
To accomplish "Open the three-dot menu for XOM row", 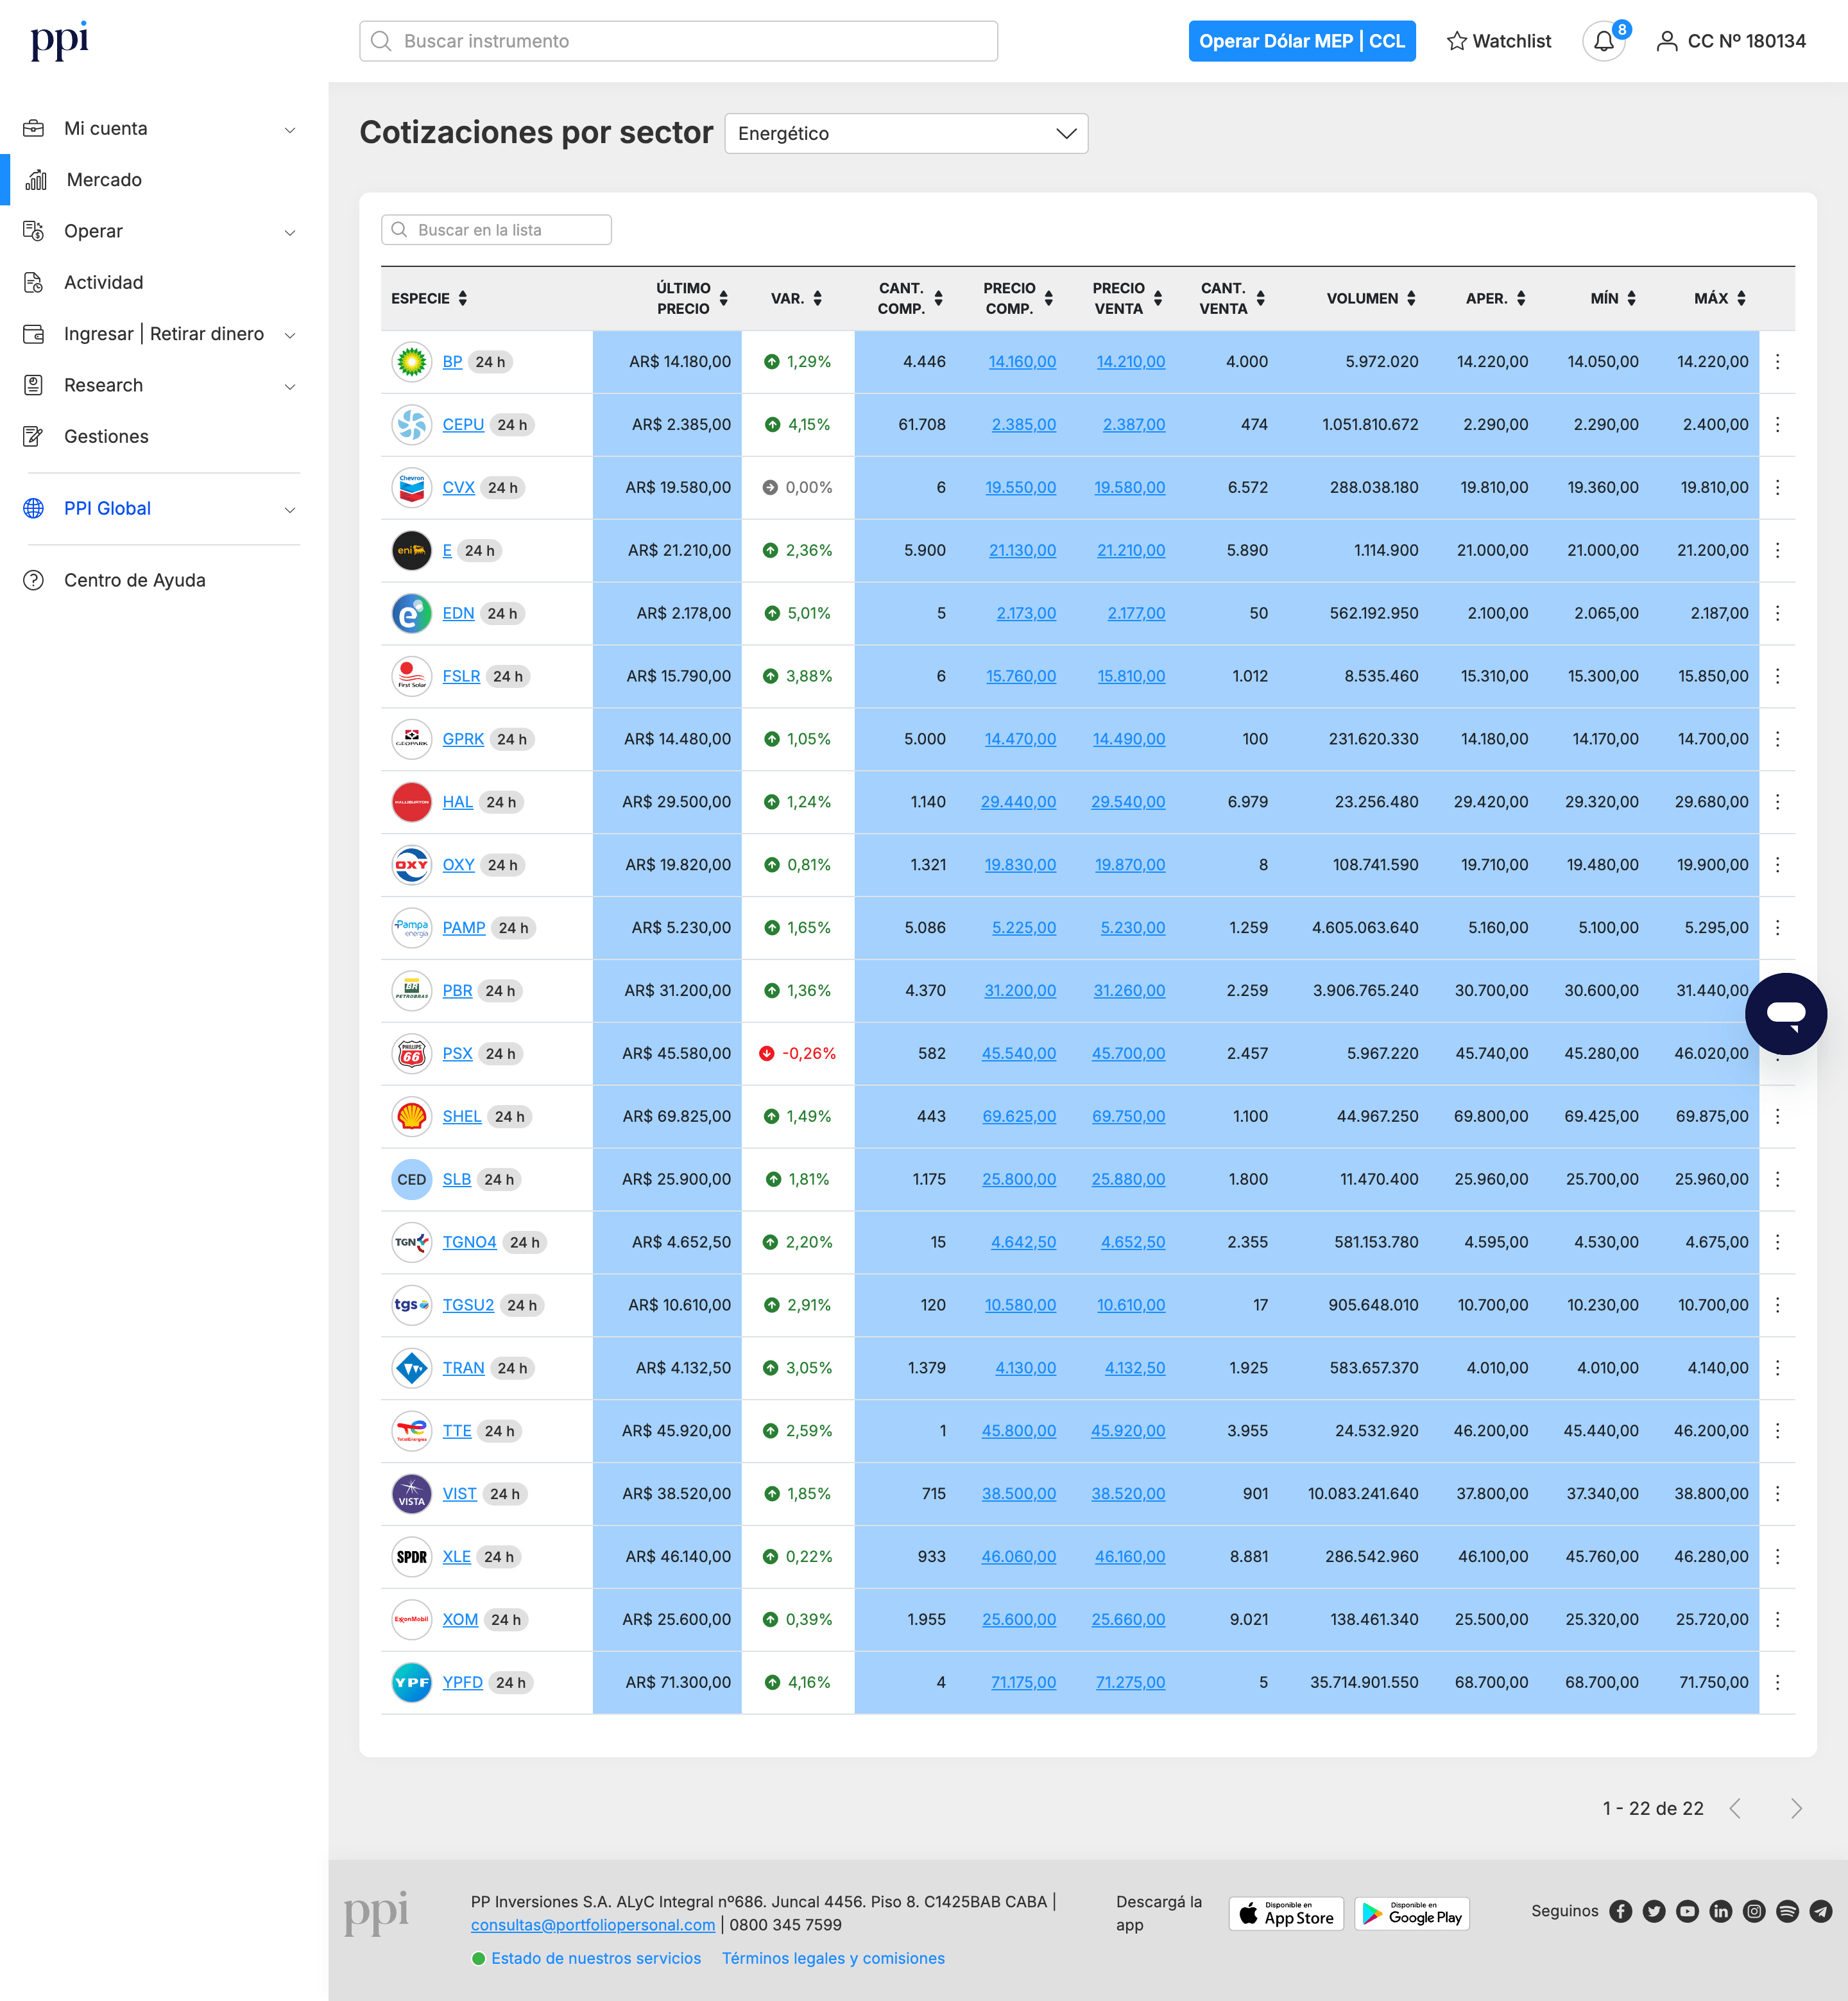I will point(1777,1619).
